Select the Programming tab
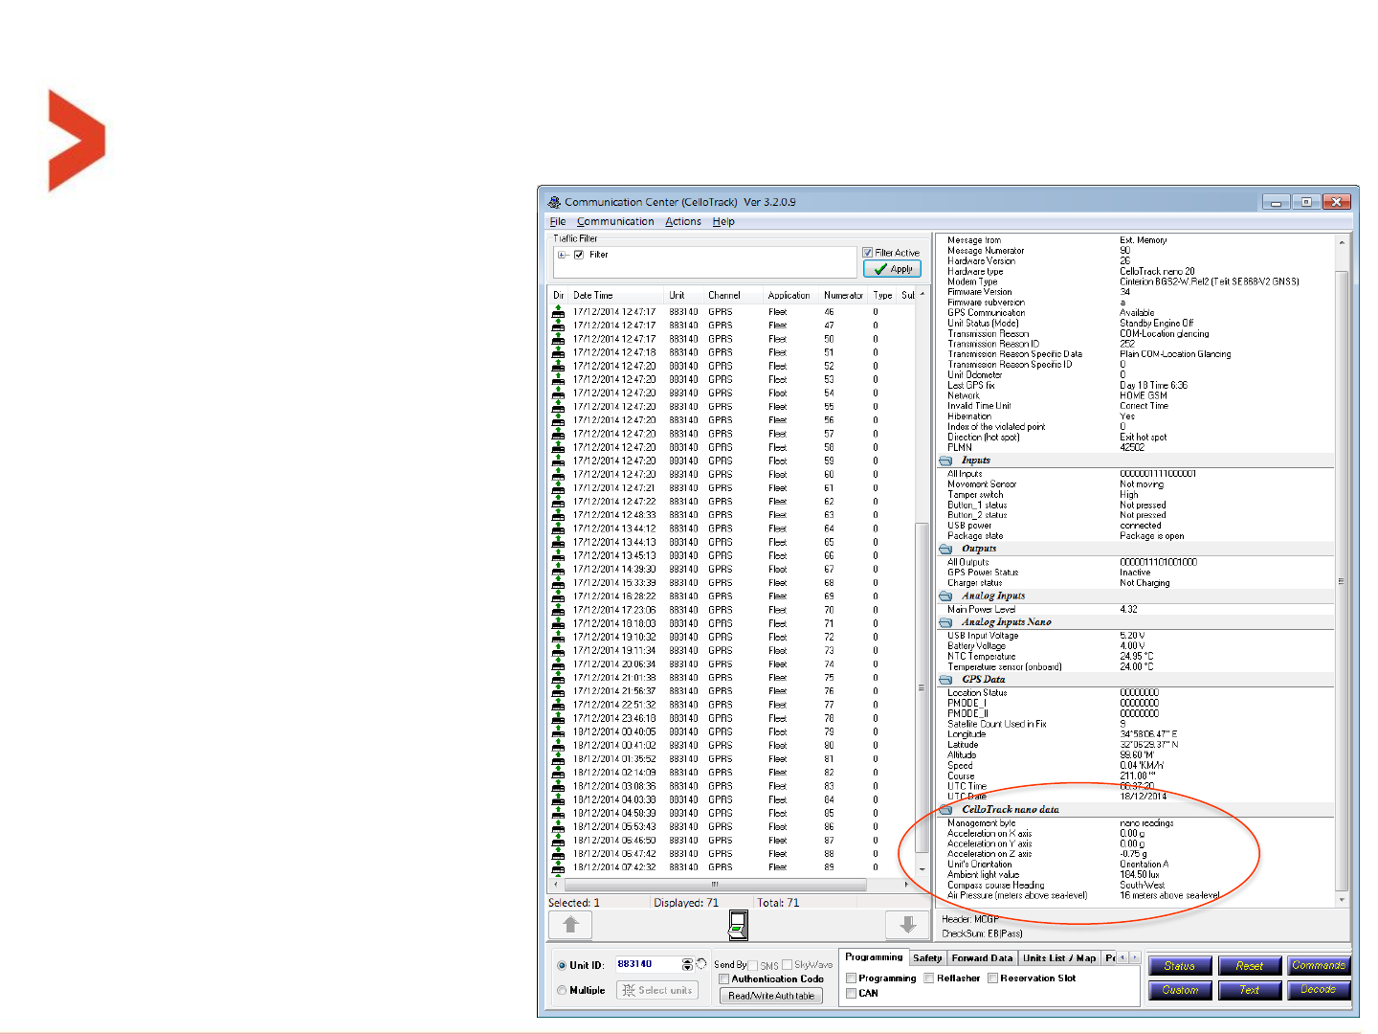 [874, 957]
